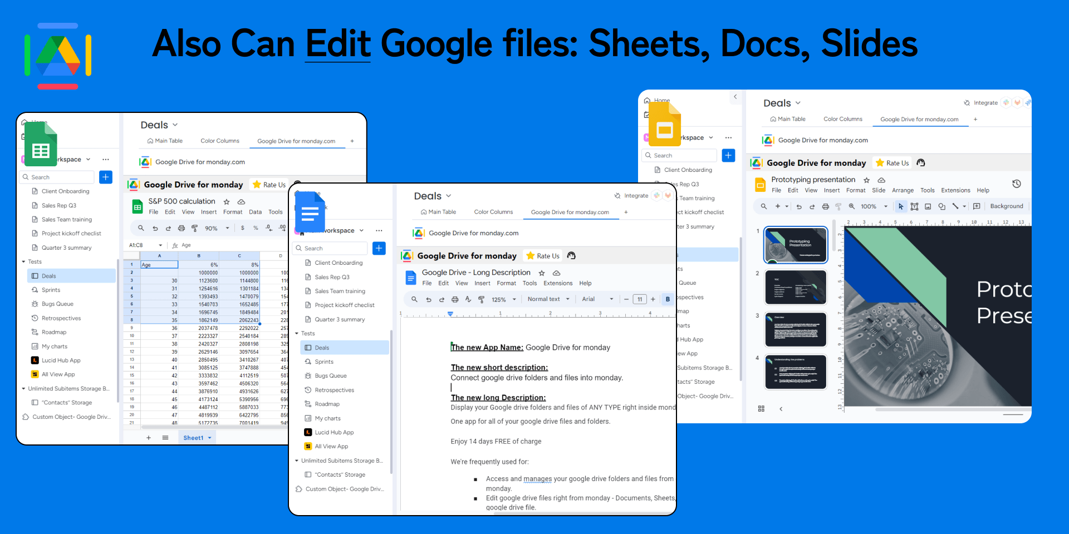Click the print icon in the Docs toolbar

pos(455,299)
